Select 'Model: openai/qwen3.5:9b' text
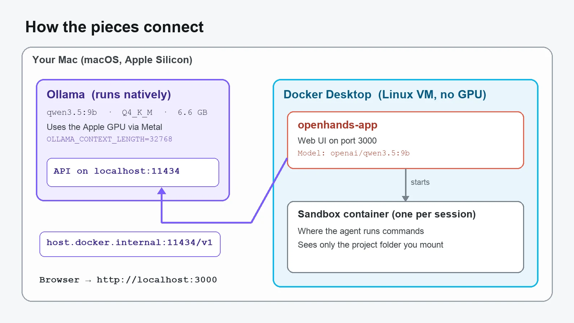 pos(354,153)
